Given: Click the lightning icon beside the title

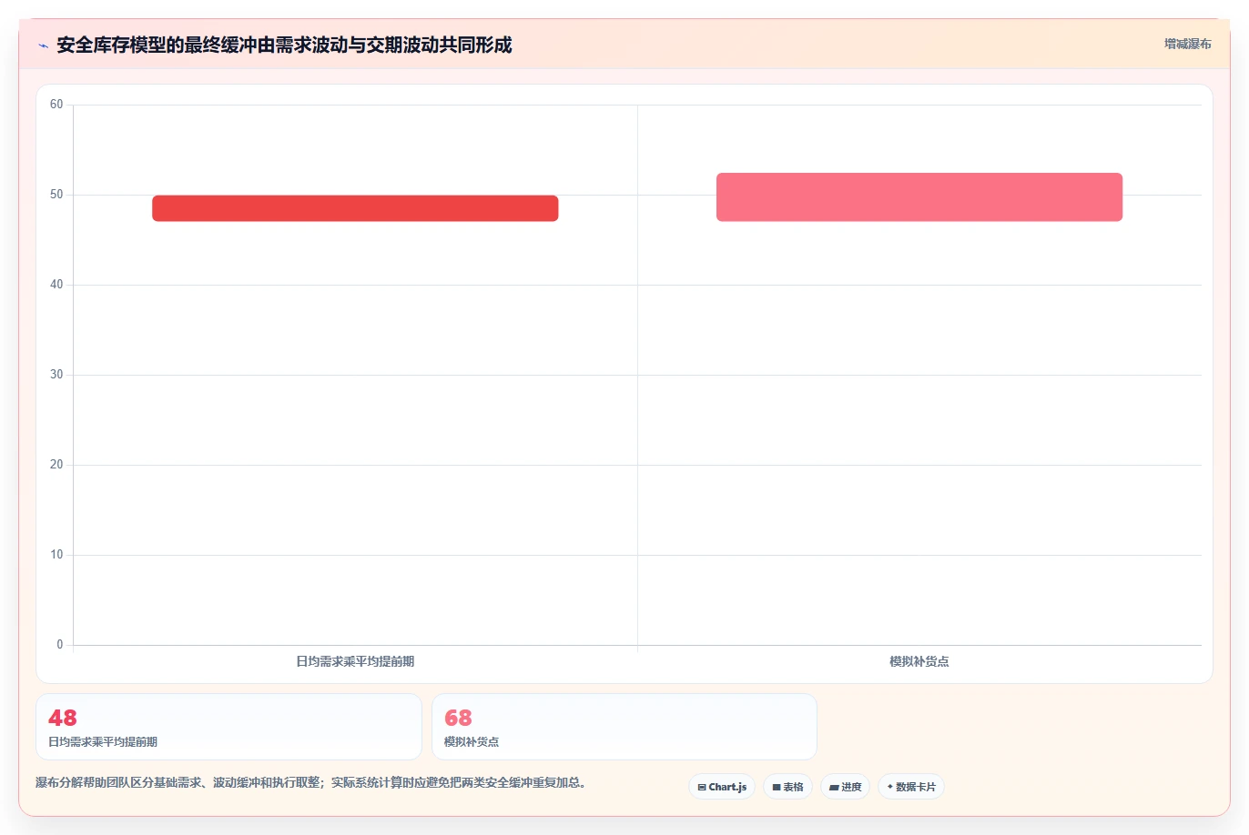Looking at the screenshot, I should point(43,45).
